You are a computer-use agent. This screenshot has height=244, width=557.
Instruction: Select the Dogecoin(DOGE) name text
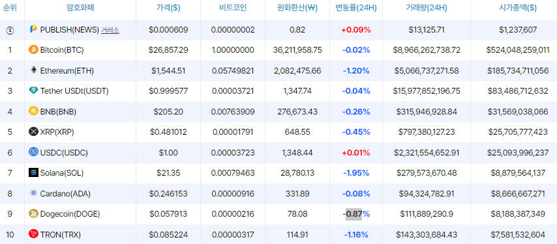point(70,214)
